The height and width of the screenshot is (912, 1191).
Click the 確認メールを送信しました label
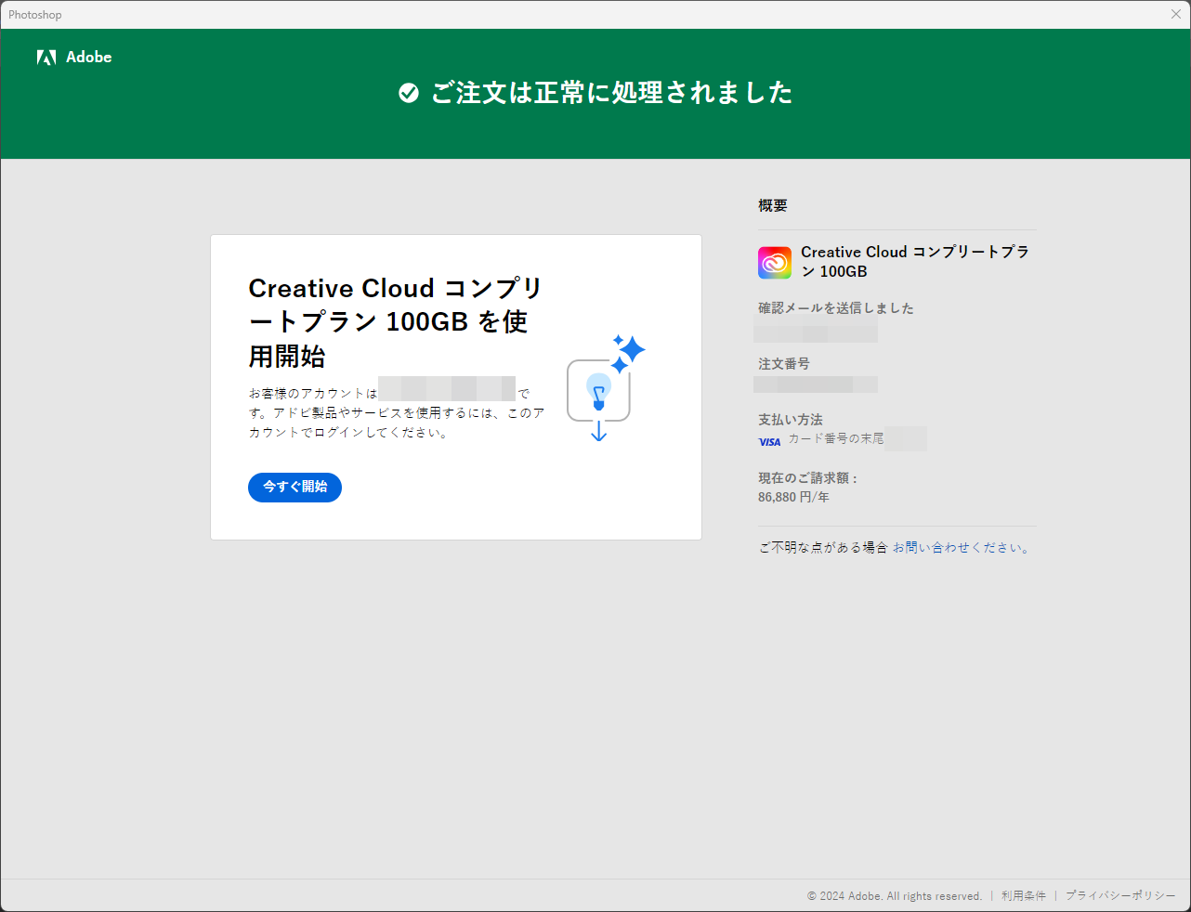[836, 308]
